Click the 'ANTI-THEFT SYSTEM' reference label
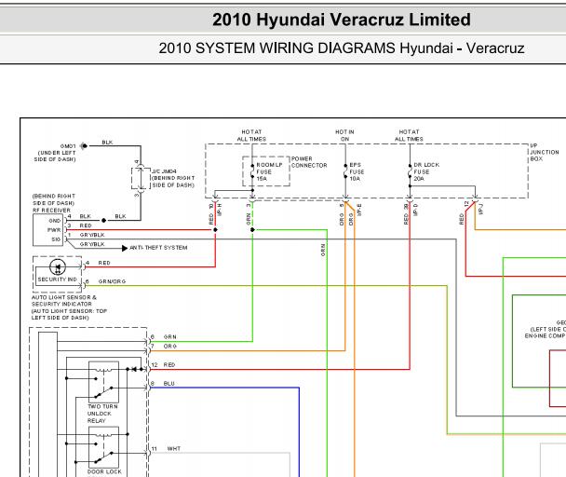 (x=158, y=248)
